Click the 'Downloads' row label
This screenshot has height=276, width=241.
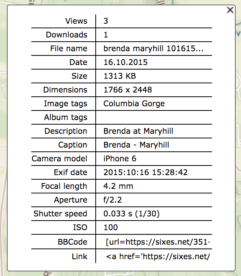(66, 35)
